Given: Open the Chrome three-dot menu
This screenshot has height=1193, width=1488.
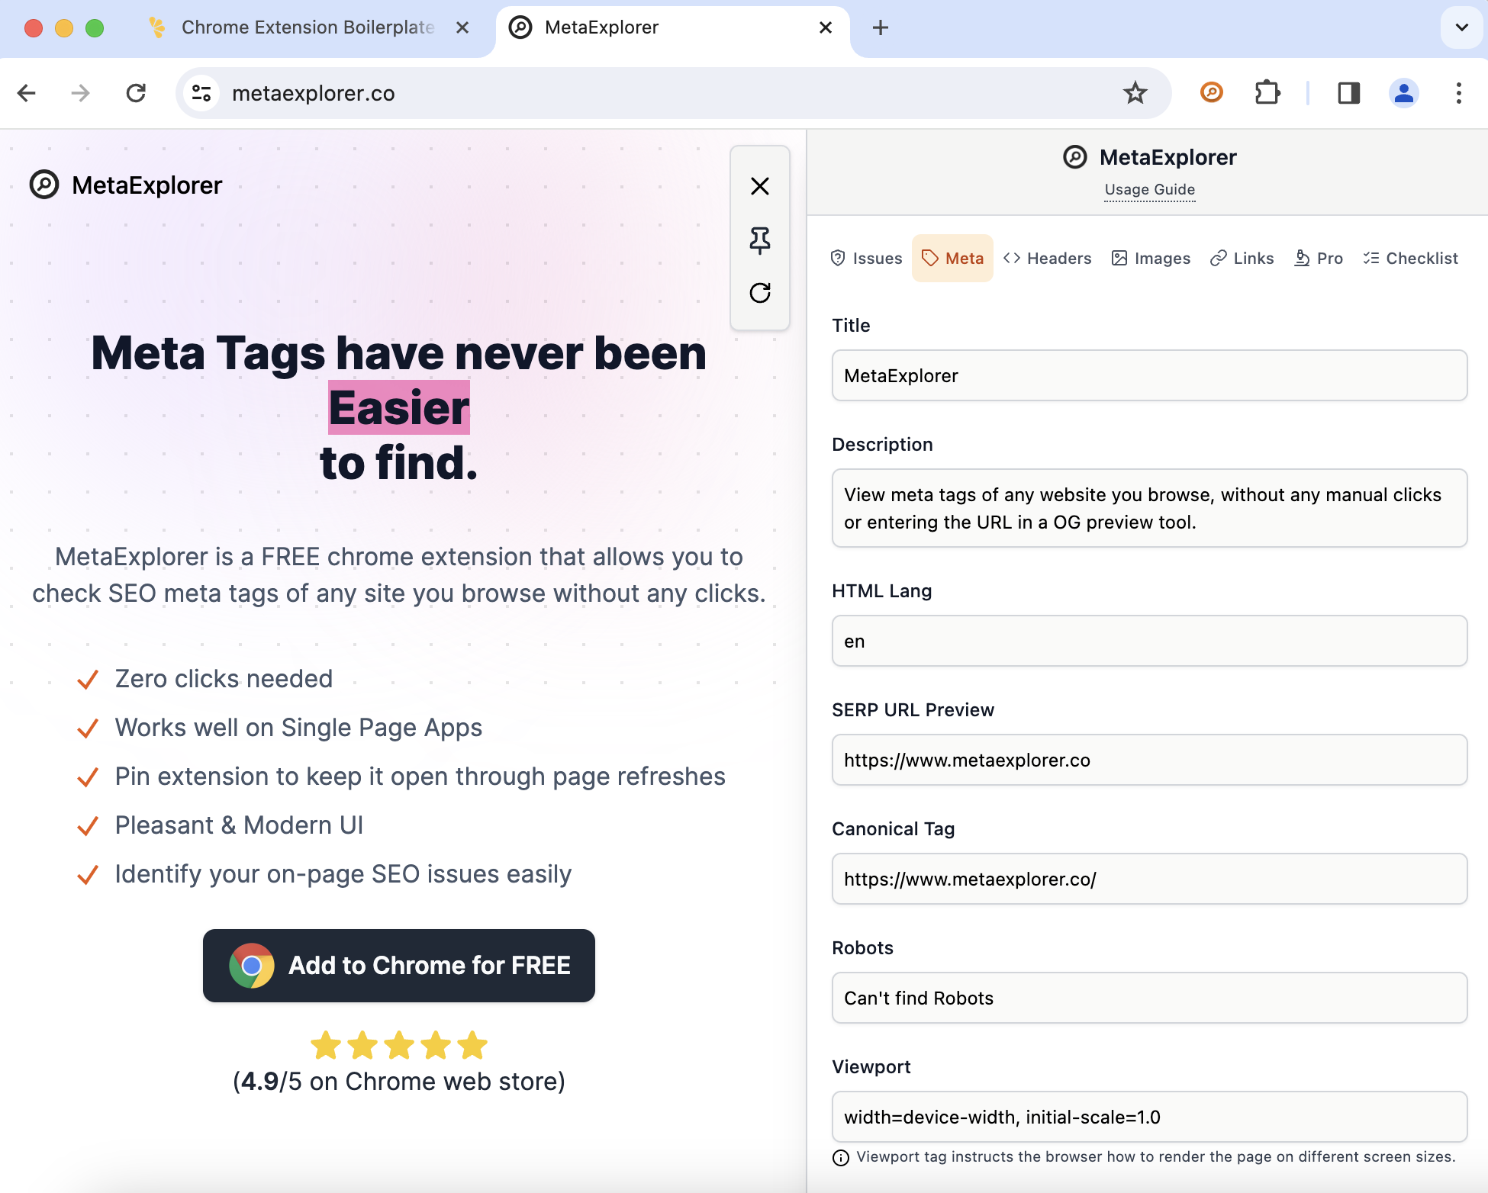Looking at the screenshot, I should (1459, 93).
